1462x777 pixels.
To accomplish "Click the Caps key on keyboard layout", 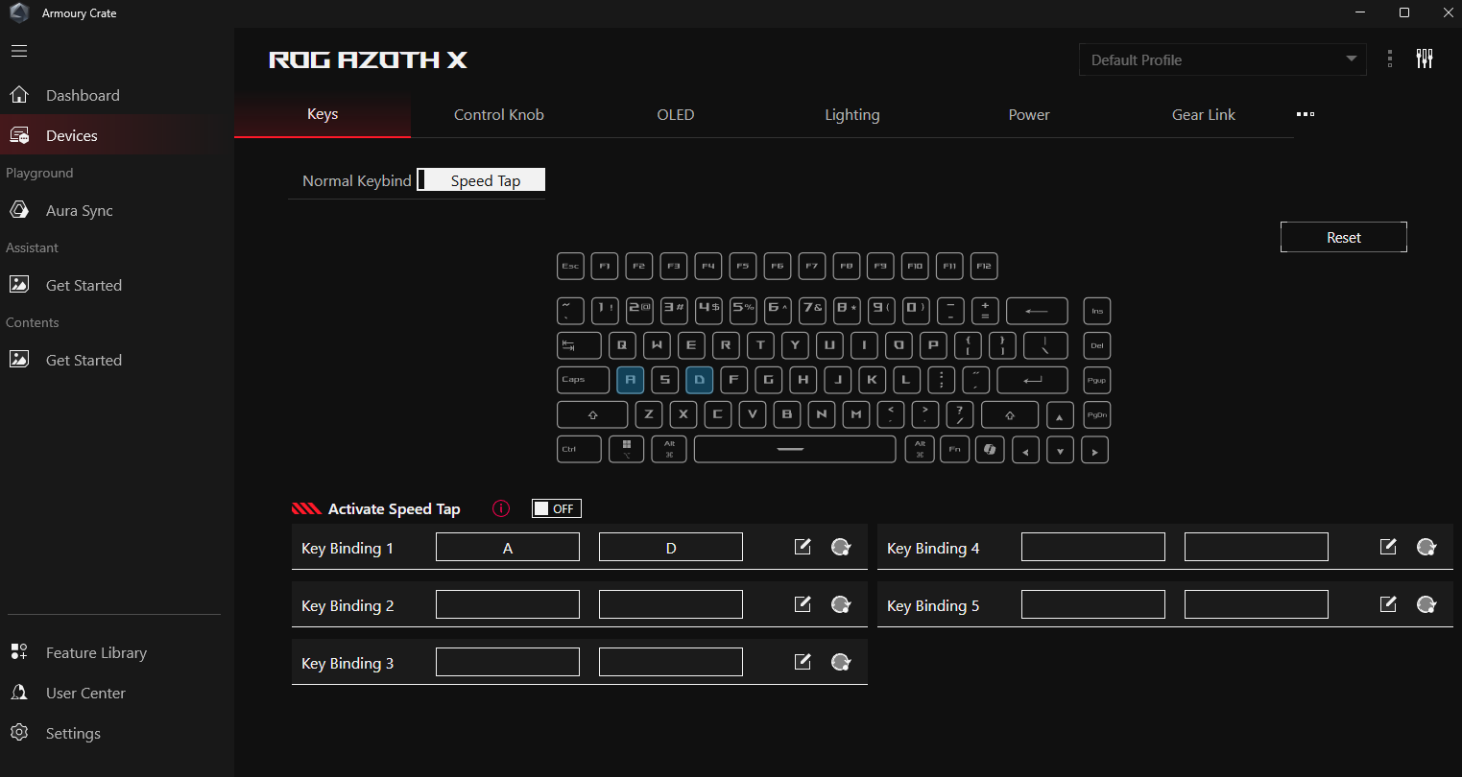I will tap(583, 380).
